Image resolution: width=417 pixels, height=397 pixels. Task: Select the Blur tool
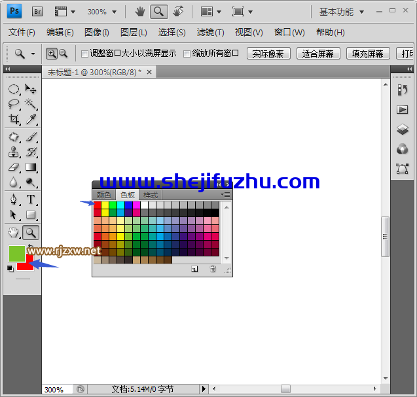click(x=14, y=182)
